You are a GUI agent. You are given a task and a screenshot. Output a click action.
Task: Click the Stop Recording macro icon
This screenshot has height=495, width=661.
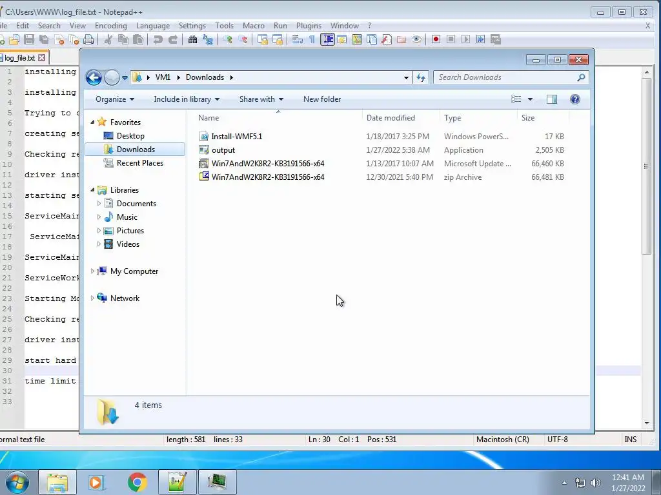click(451, 39)
